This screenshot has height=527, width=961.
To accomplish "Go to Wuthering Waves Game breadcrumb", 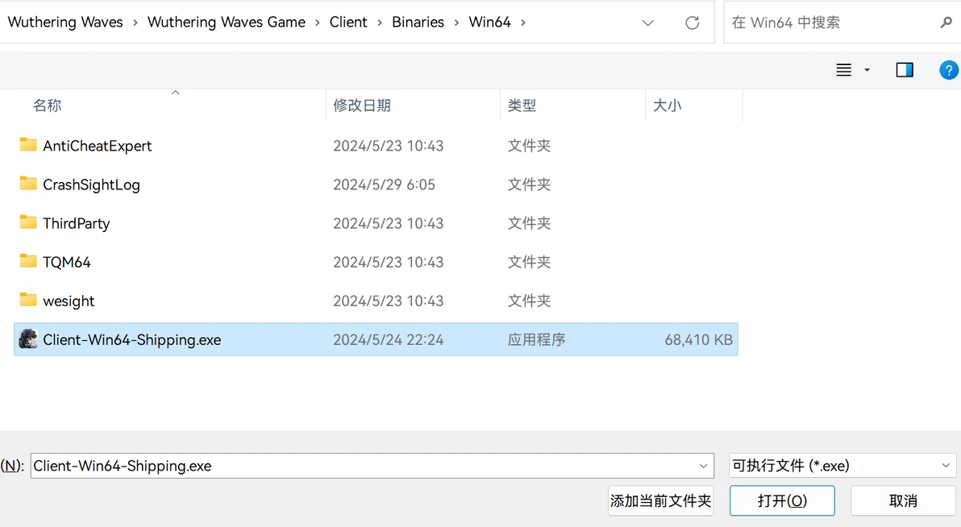I will tap(227, 22).
